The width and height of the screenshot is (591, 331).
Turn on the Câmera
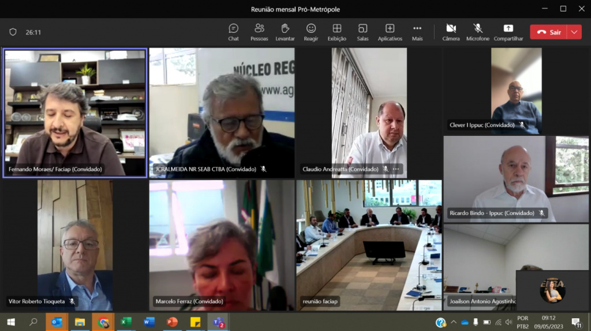[451, 32]
